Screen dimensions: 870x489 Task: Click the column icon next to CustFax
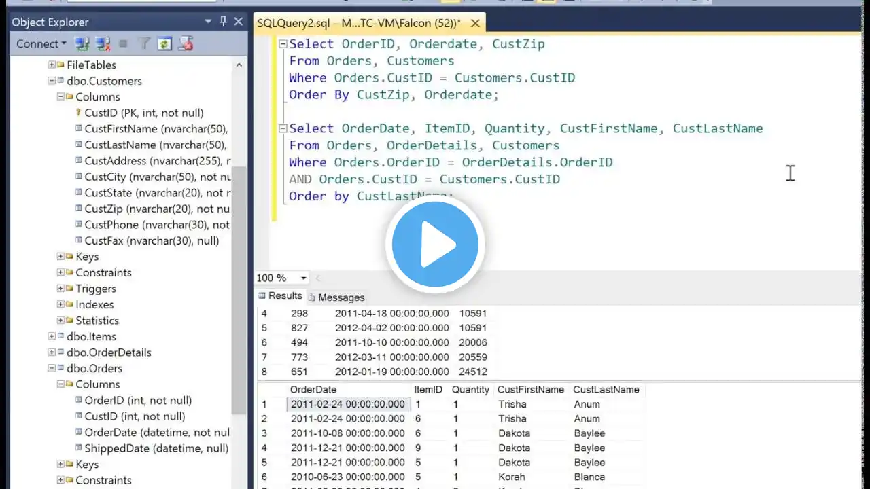point(78,240)
